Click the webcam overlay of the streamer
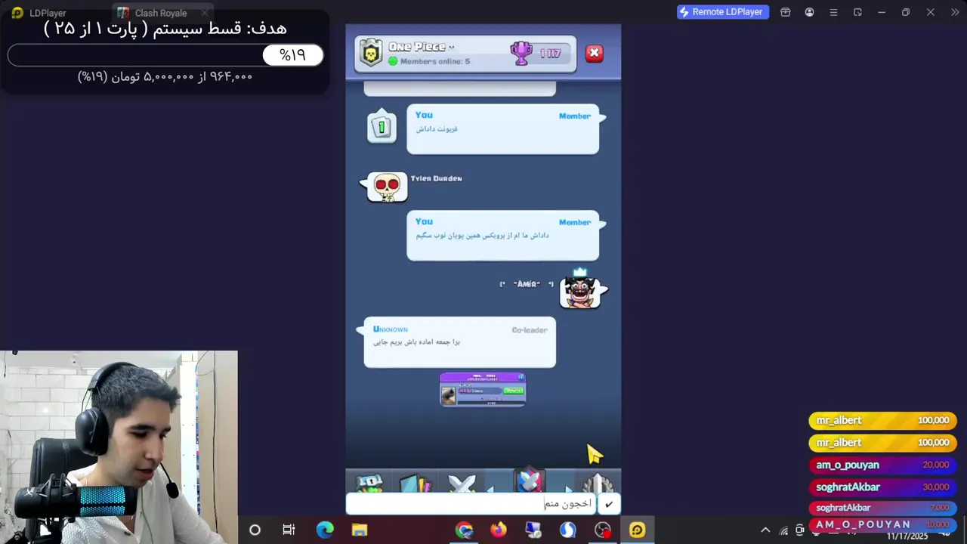 pyautogui.click(x=119, y=447)
